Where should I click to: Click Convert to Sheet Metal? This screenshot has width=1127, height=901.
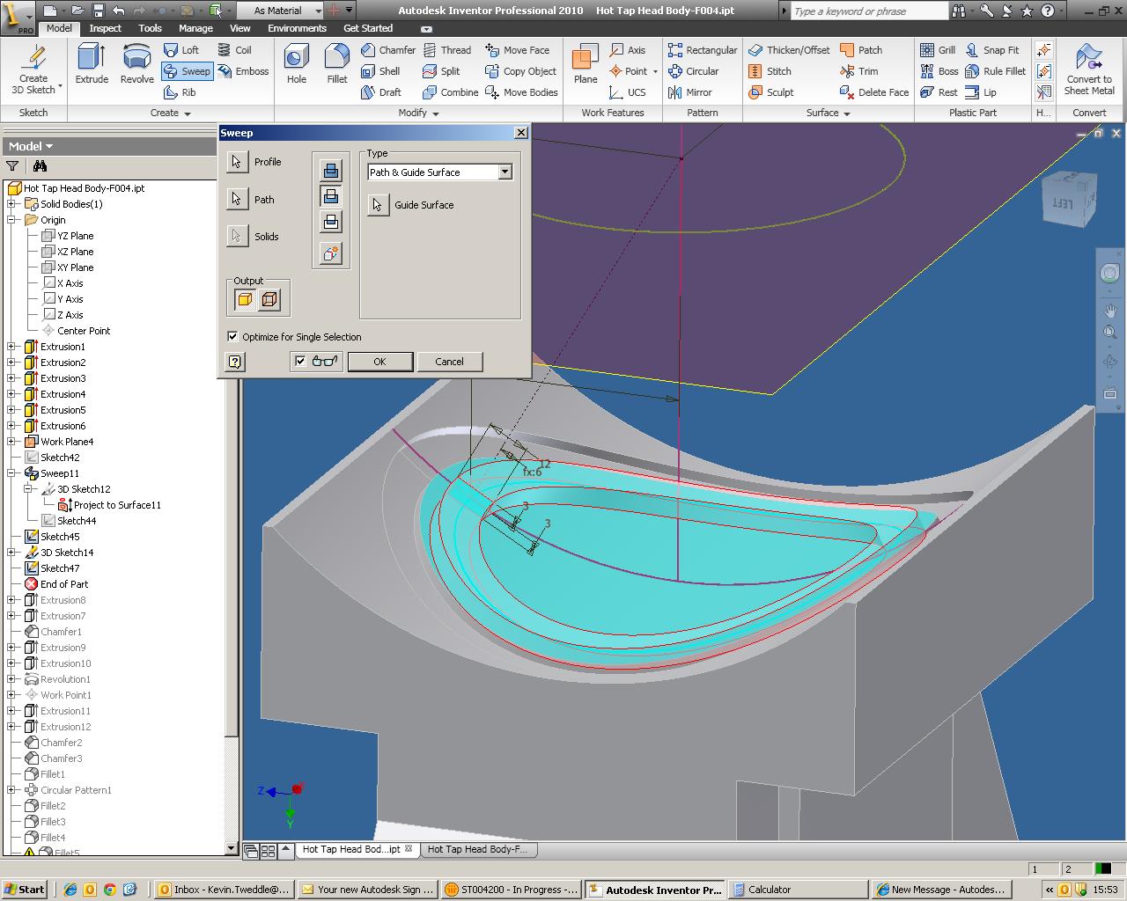1089,69
